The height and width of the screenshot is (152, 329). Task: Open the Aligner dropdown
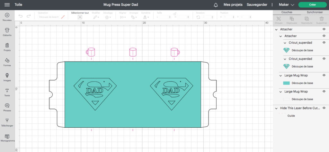123,17
